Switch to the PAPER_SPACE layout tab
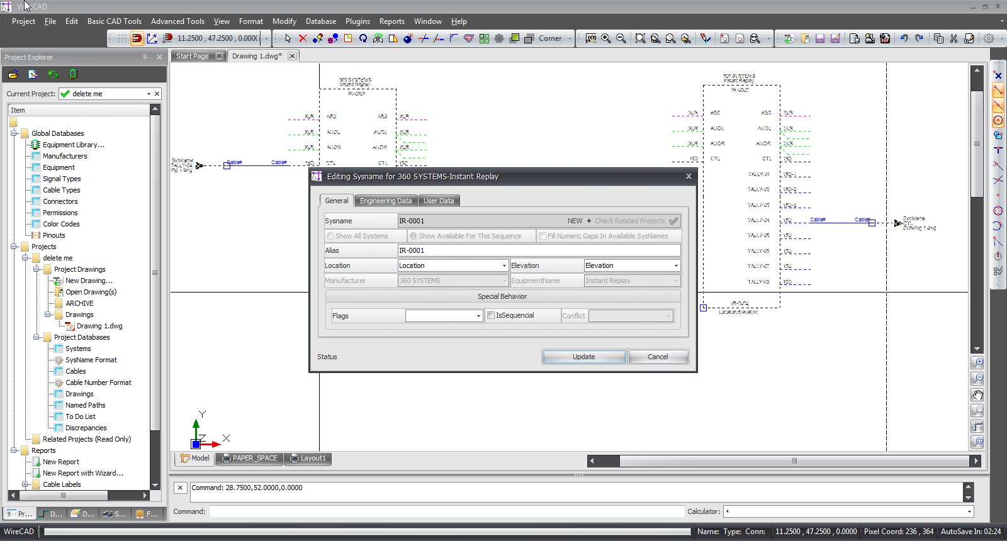The width and height of the screenshot is (1007, 541). (x=249, y=458)
